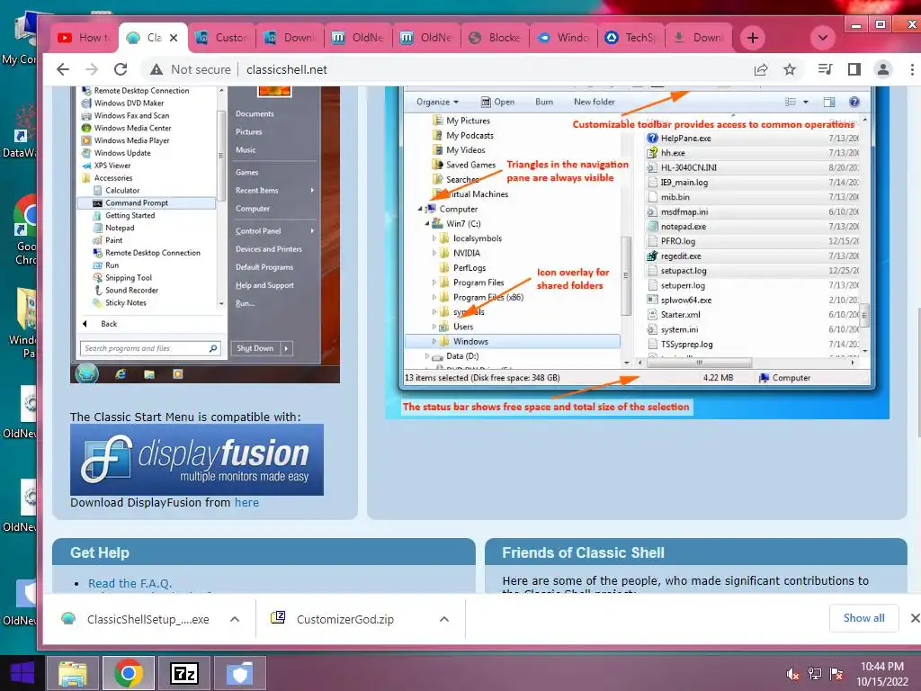Click the Not secure warning icon
The image size is (921, 691).
click(156, 69)
